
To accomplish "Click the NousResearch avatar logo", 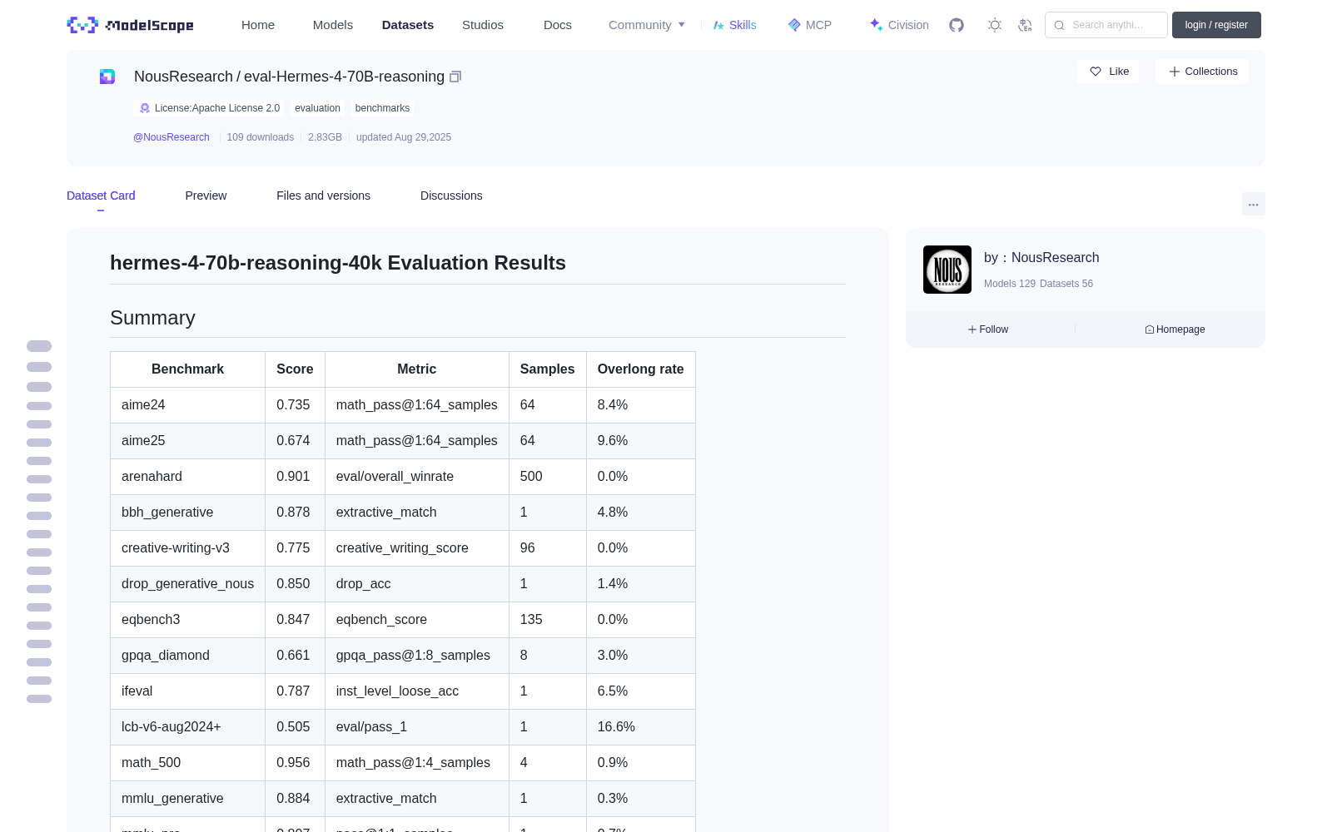I will pyautogui.click(x=947, y=270).
